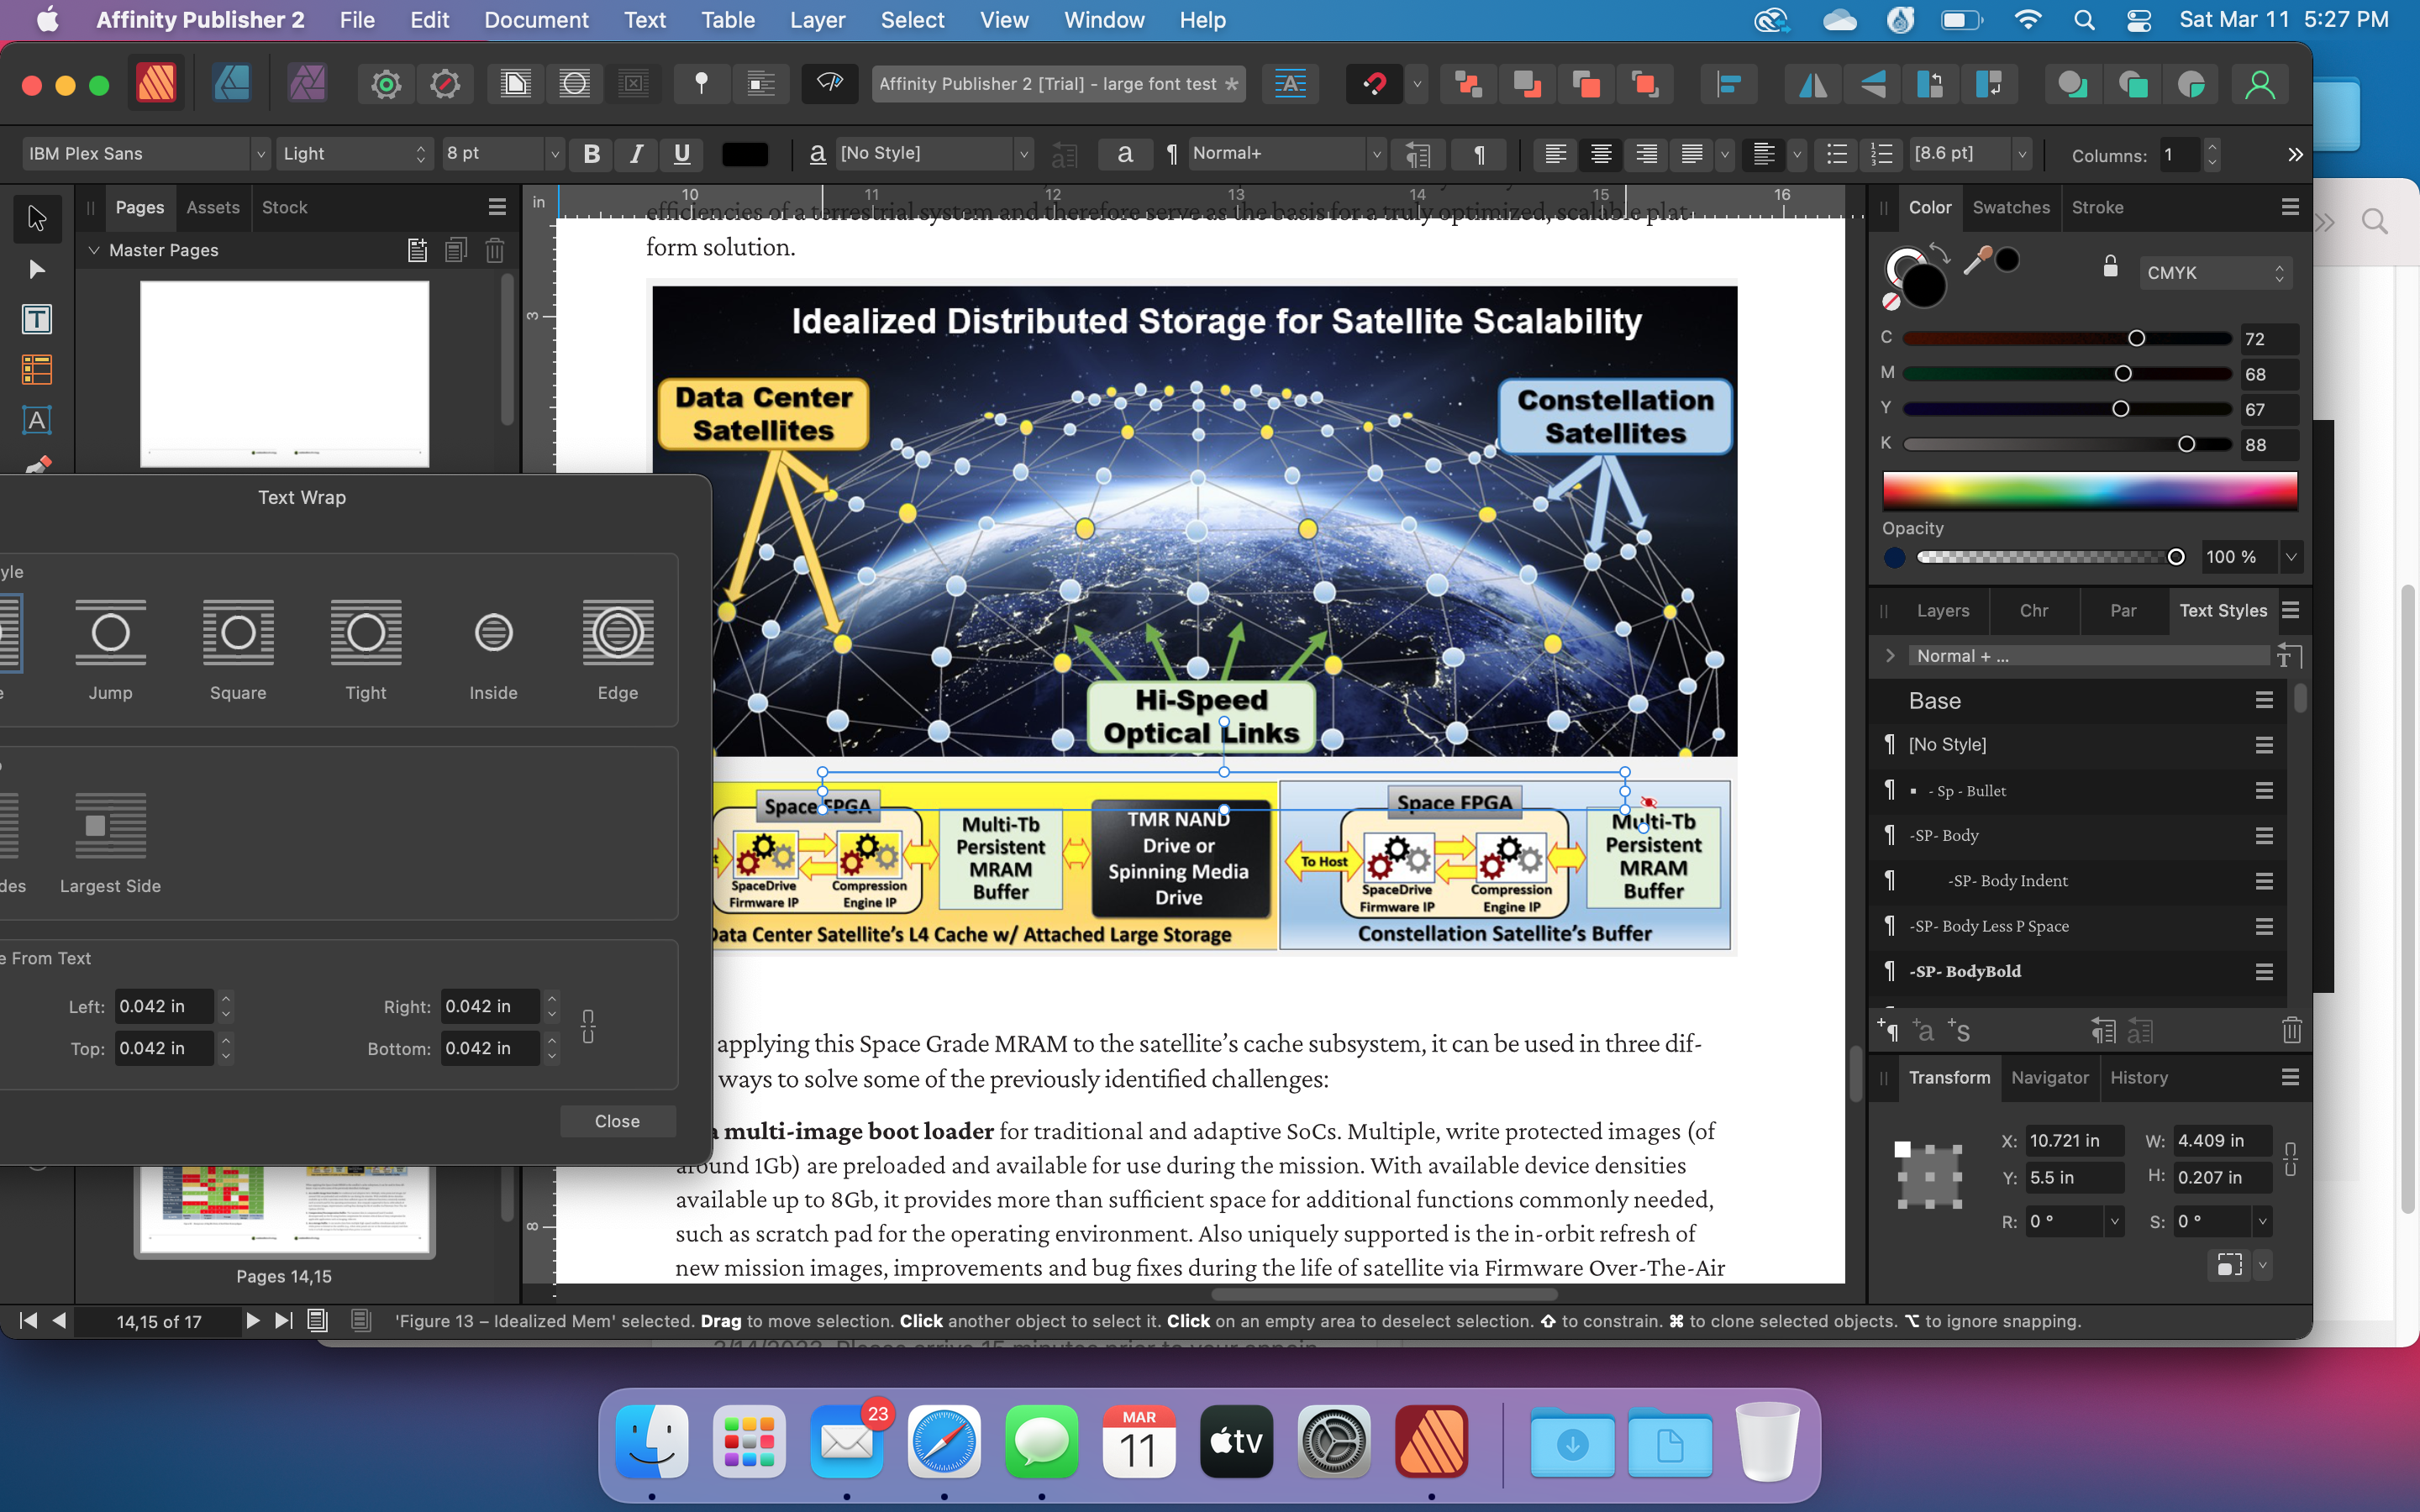Screen dimensions: 2420x1512
Task: Open the Account icon in toolbar
Action: (x=2259, y=85)
